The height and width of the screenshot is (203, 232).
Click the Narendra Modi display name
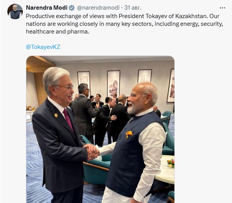click(47, 8)
